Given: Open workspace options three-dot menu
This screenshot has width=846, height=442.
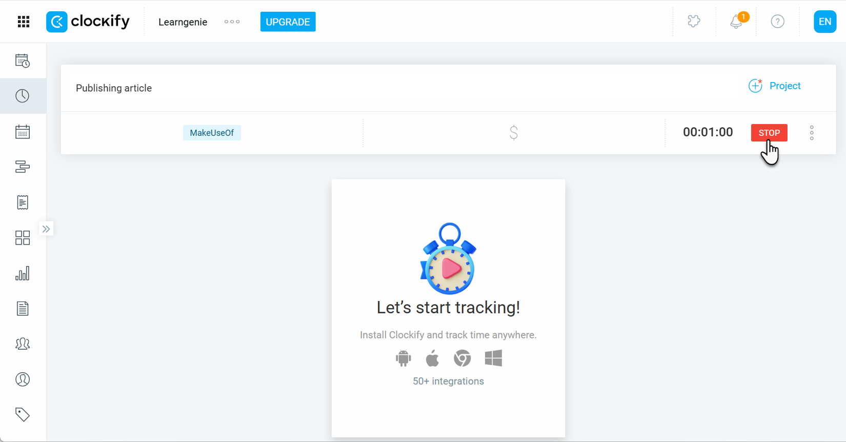Looking at the screenshot, I should click(x=232, y=22).
